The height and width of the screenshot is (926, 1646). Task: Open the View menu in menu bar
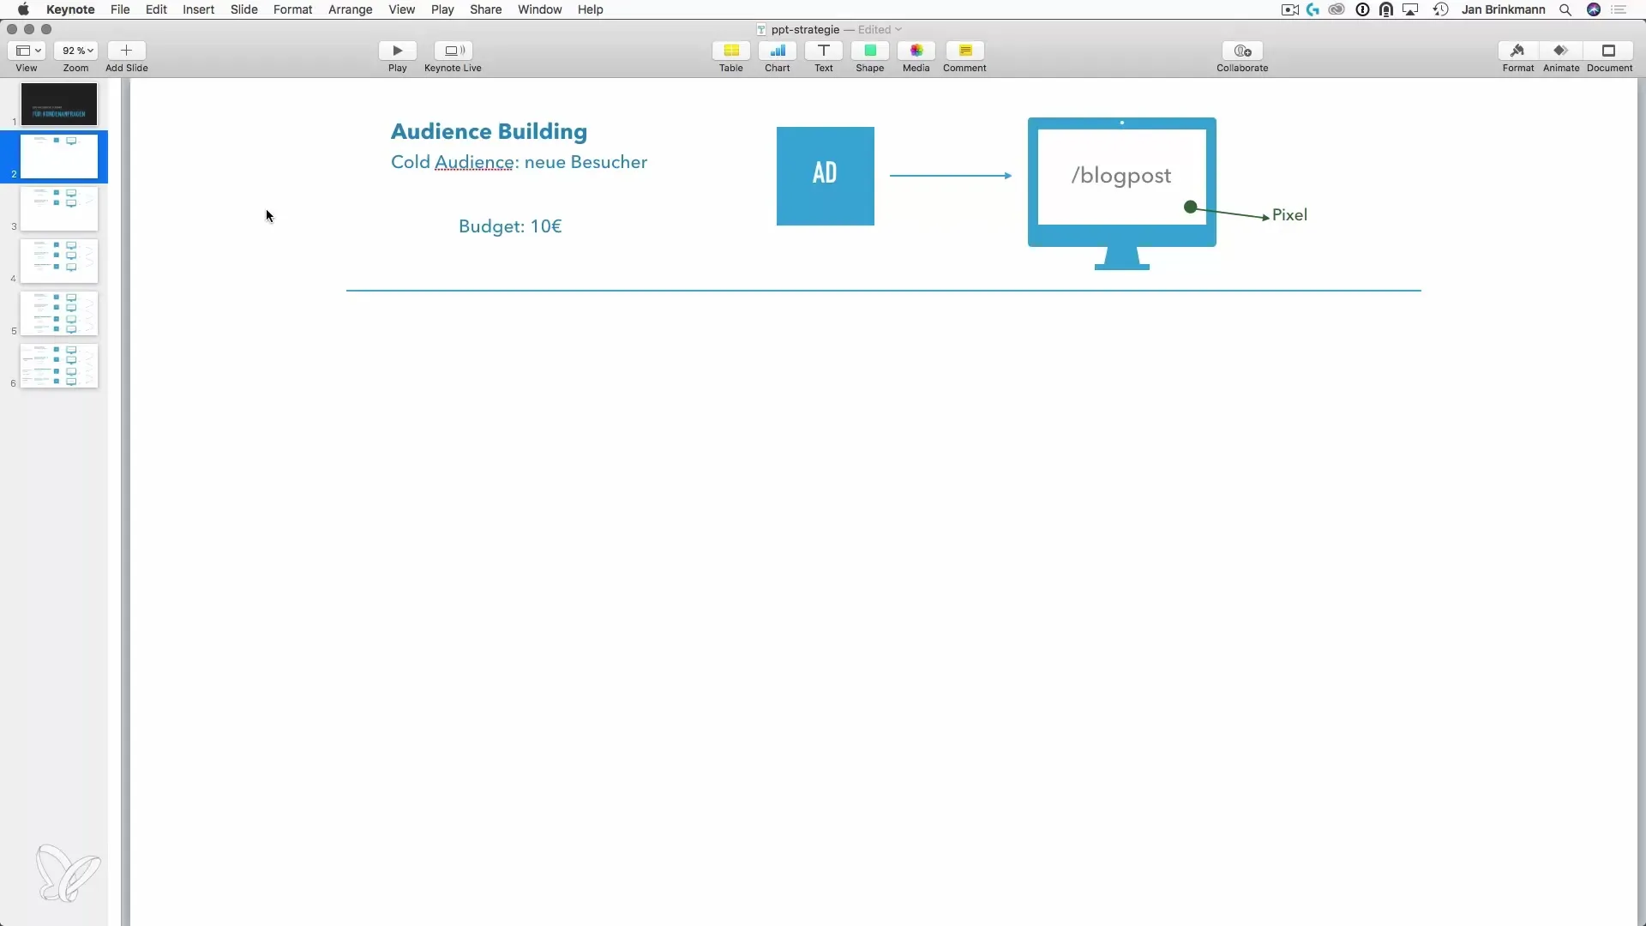(x=401, y=9)
